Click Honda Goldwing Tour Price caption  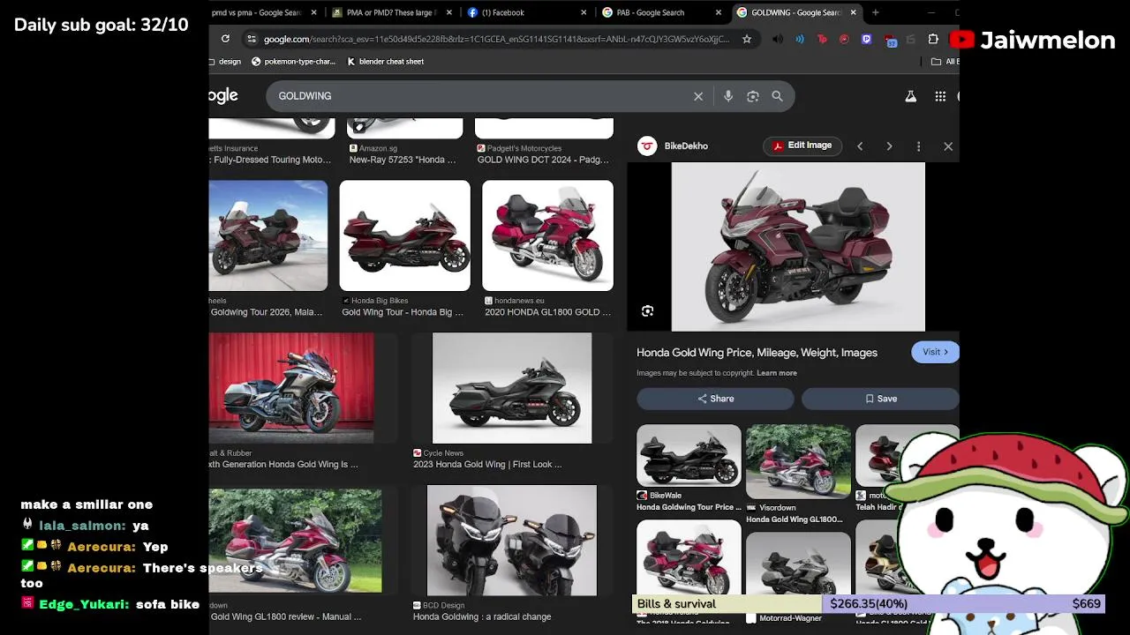[689, 507]
